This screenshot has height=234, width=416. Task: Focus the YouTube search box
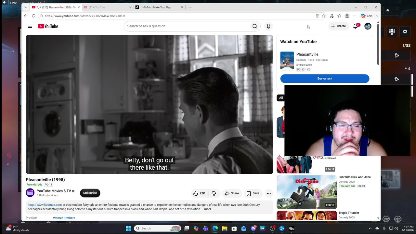187,26
